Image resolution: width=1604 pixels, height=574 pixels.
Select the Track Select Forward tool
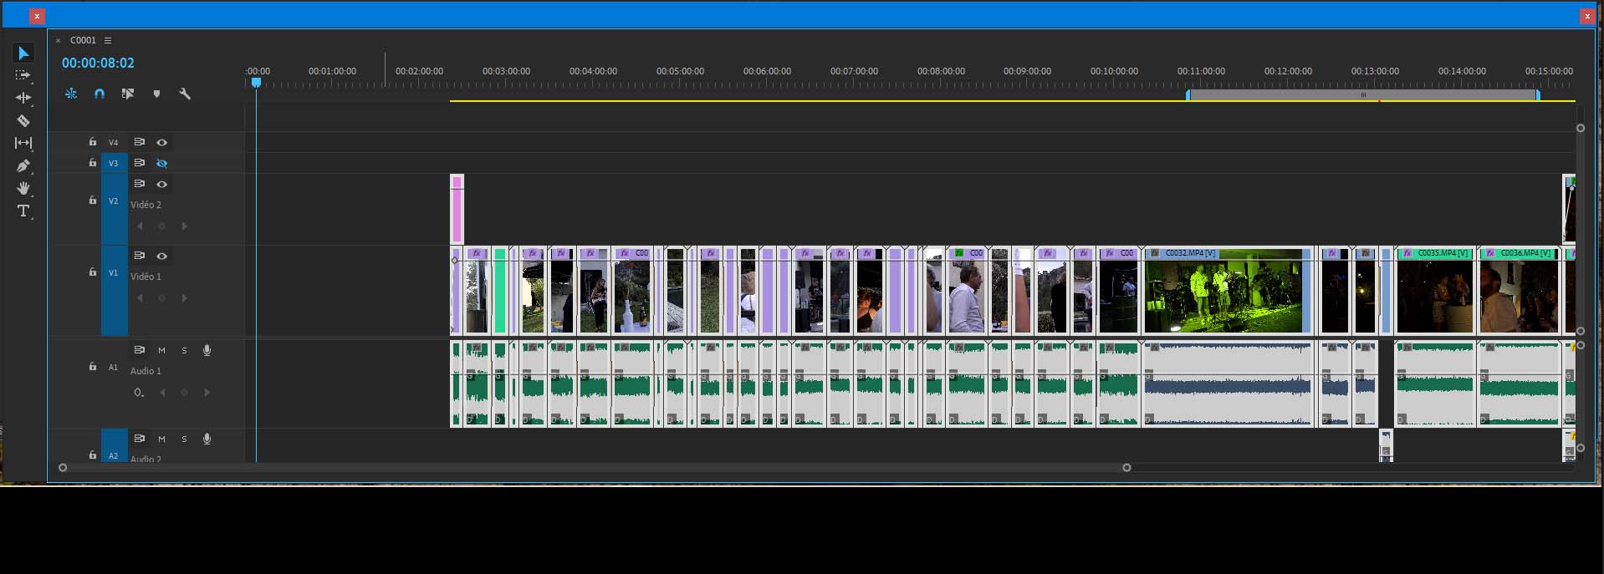(x=23, y=75)
